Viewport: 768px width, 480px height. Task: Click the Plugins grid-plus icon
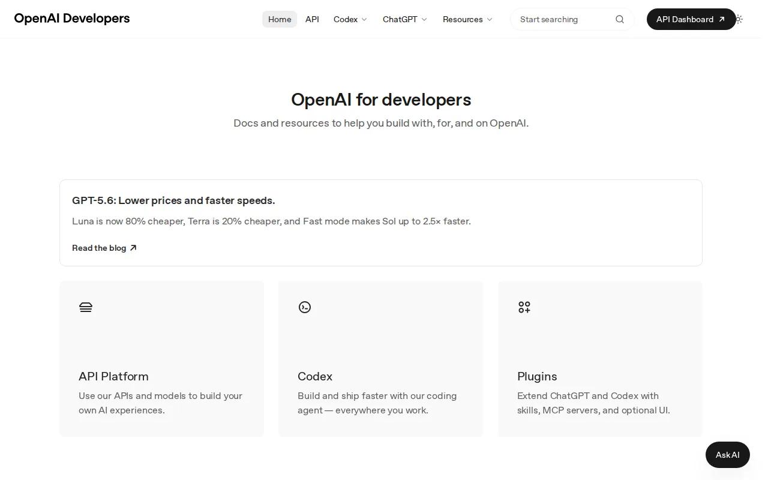524,307
